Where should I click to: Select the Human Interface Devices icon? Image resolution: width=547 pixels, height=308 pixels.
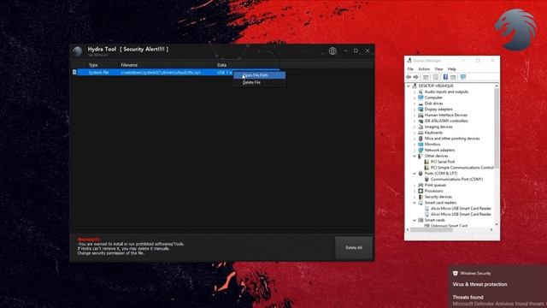point(421,115)
